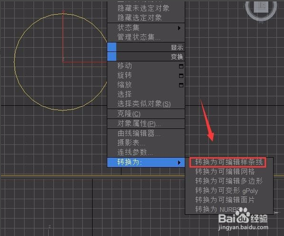This screenshot has height=236, width=284.
Task: Select the 旋转 menu entry
Action: point(146,76)
